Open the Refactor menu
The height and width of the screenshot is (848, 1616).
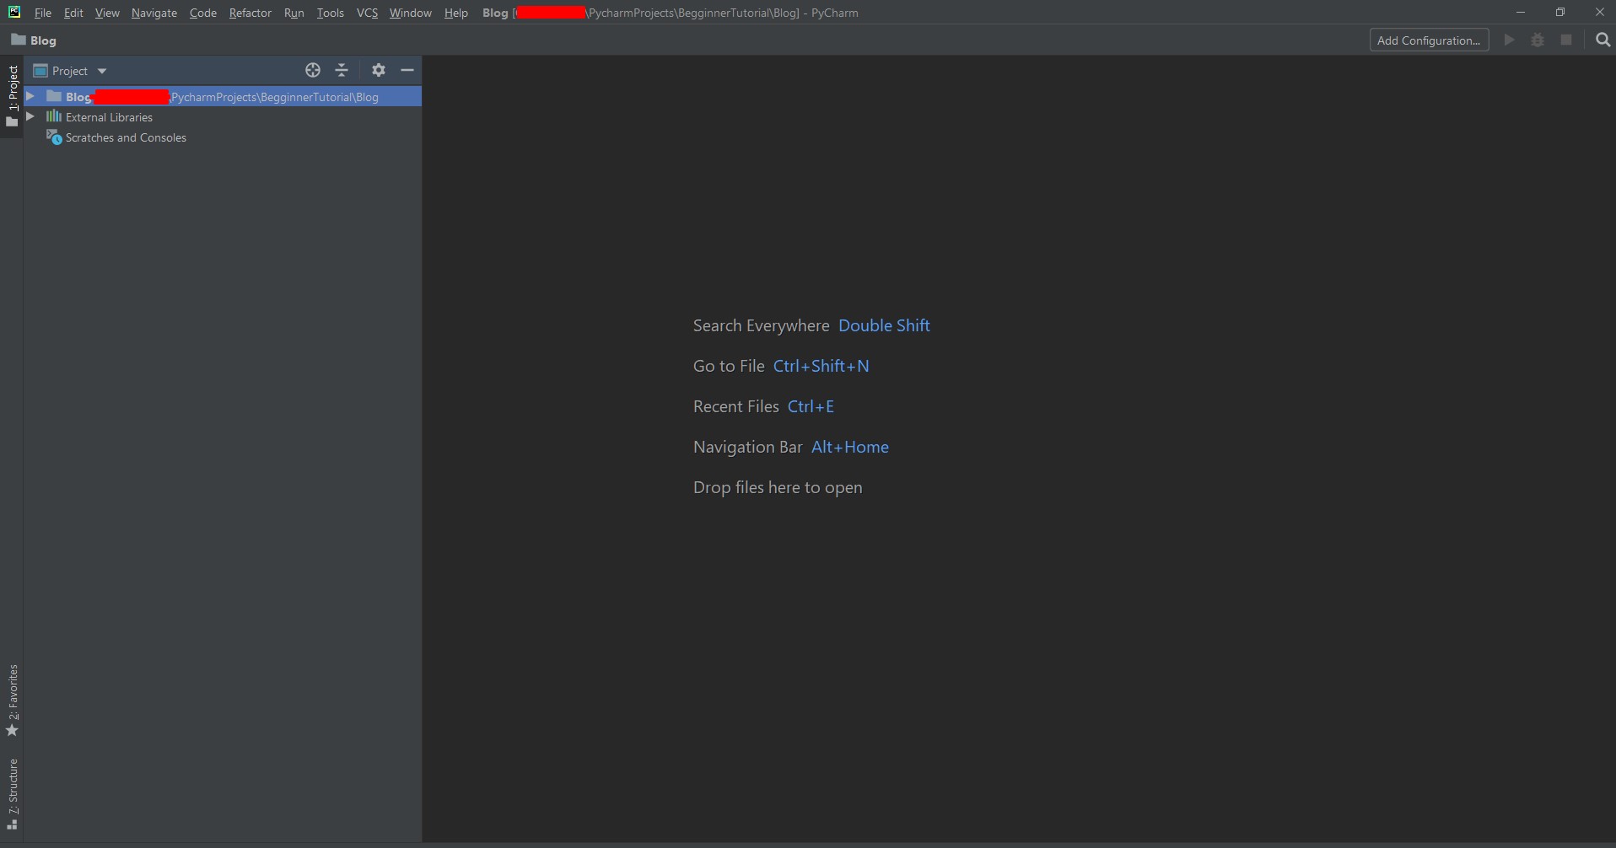(250, 13)
